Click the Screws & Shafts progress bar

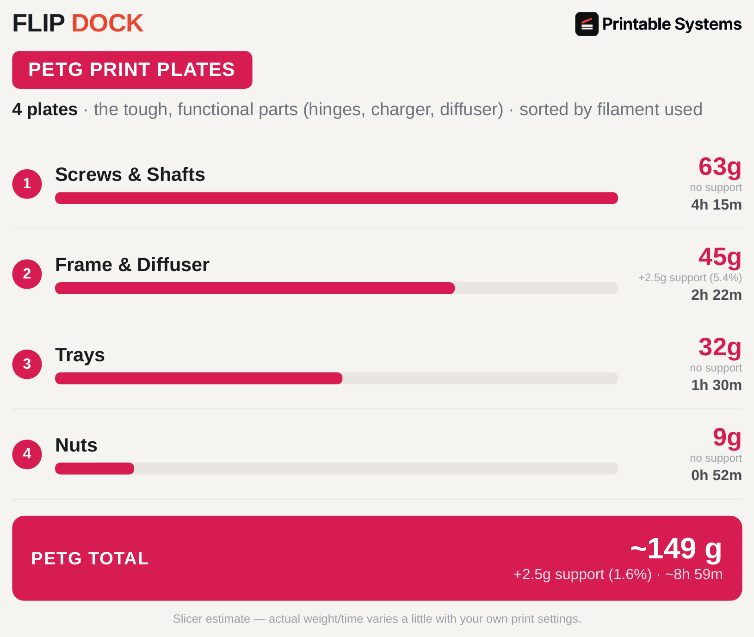pos(336,198)
